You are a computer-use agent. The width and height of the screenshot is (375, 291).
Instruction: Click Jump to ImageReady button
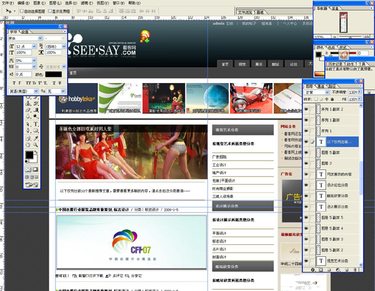(x=32, y=184)
